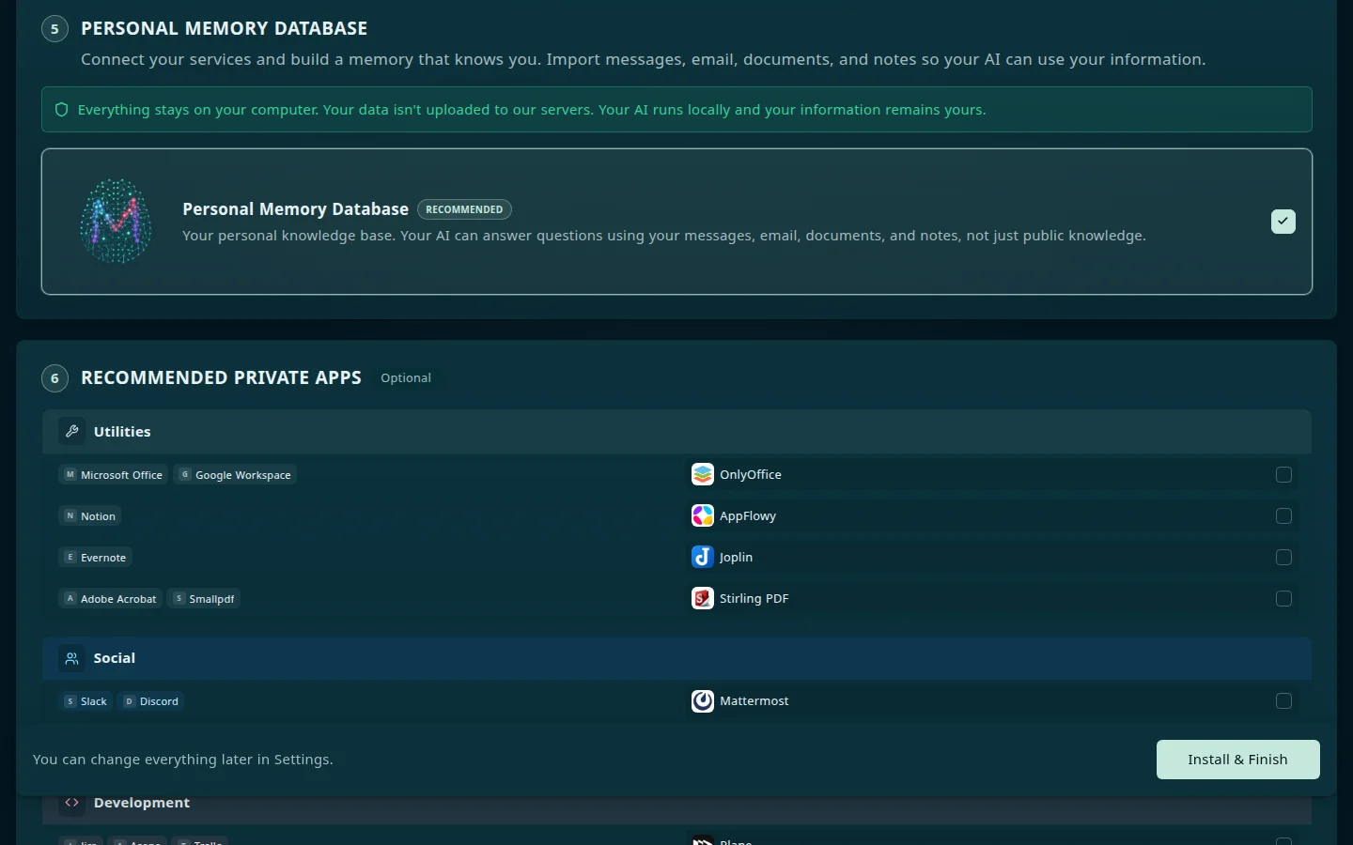1353x845 pixels.
Task: Click the AppFlowy label text
Action: [748, 516]
